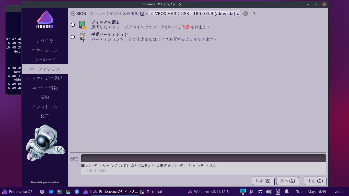Click the JA keyboard layout indicator

tap(252, 192)
